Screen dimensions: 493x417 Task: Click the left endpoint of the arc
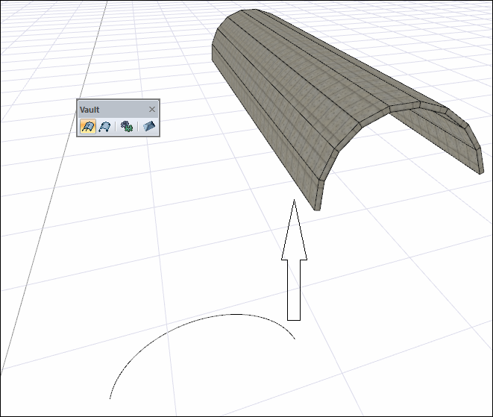(x=110, y=398)
